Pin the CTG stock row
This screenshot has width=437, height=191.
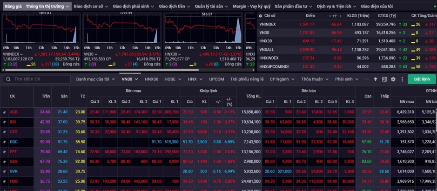(4, 132)
